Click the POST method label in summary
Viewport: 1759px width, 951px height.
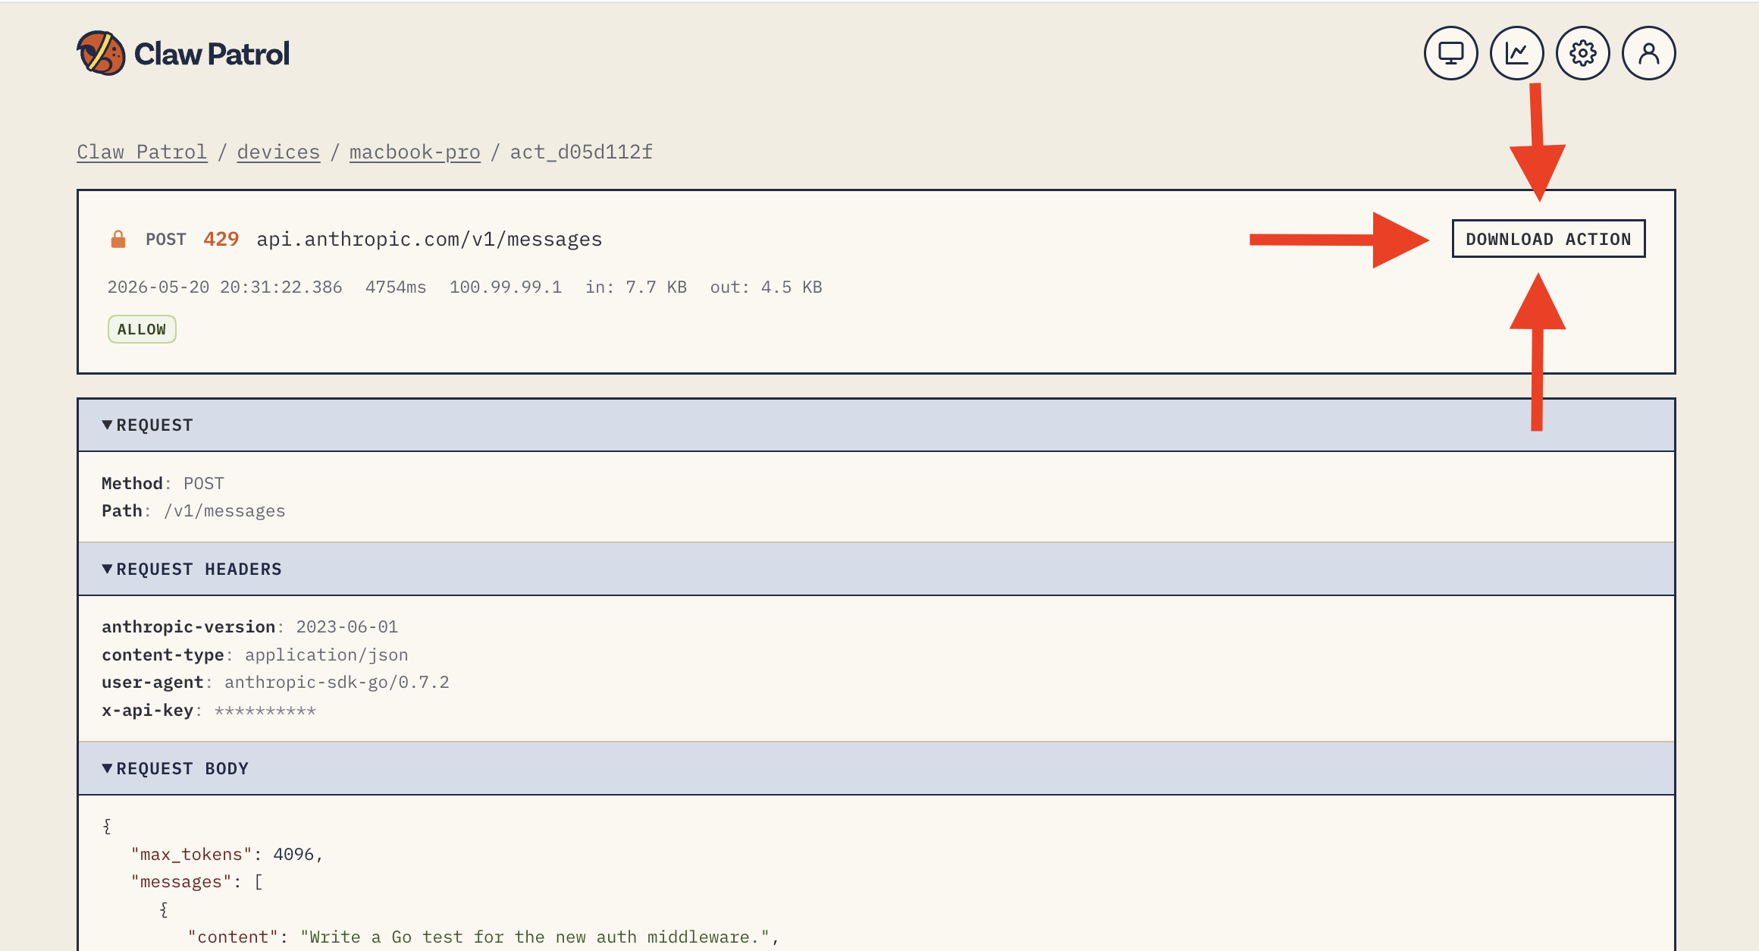tap(166, 240)
